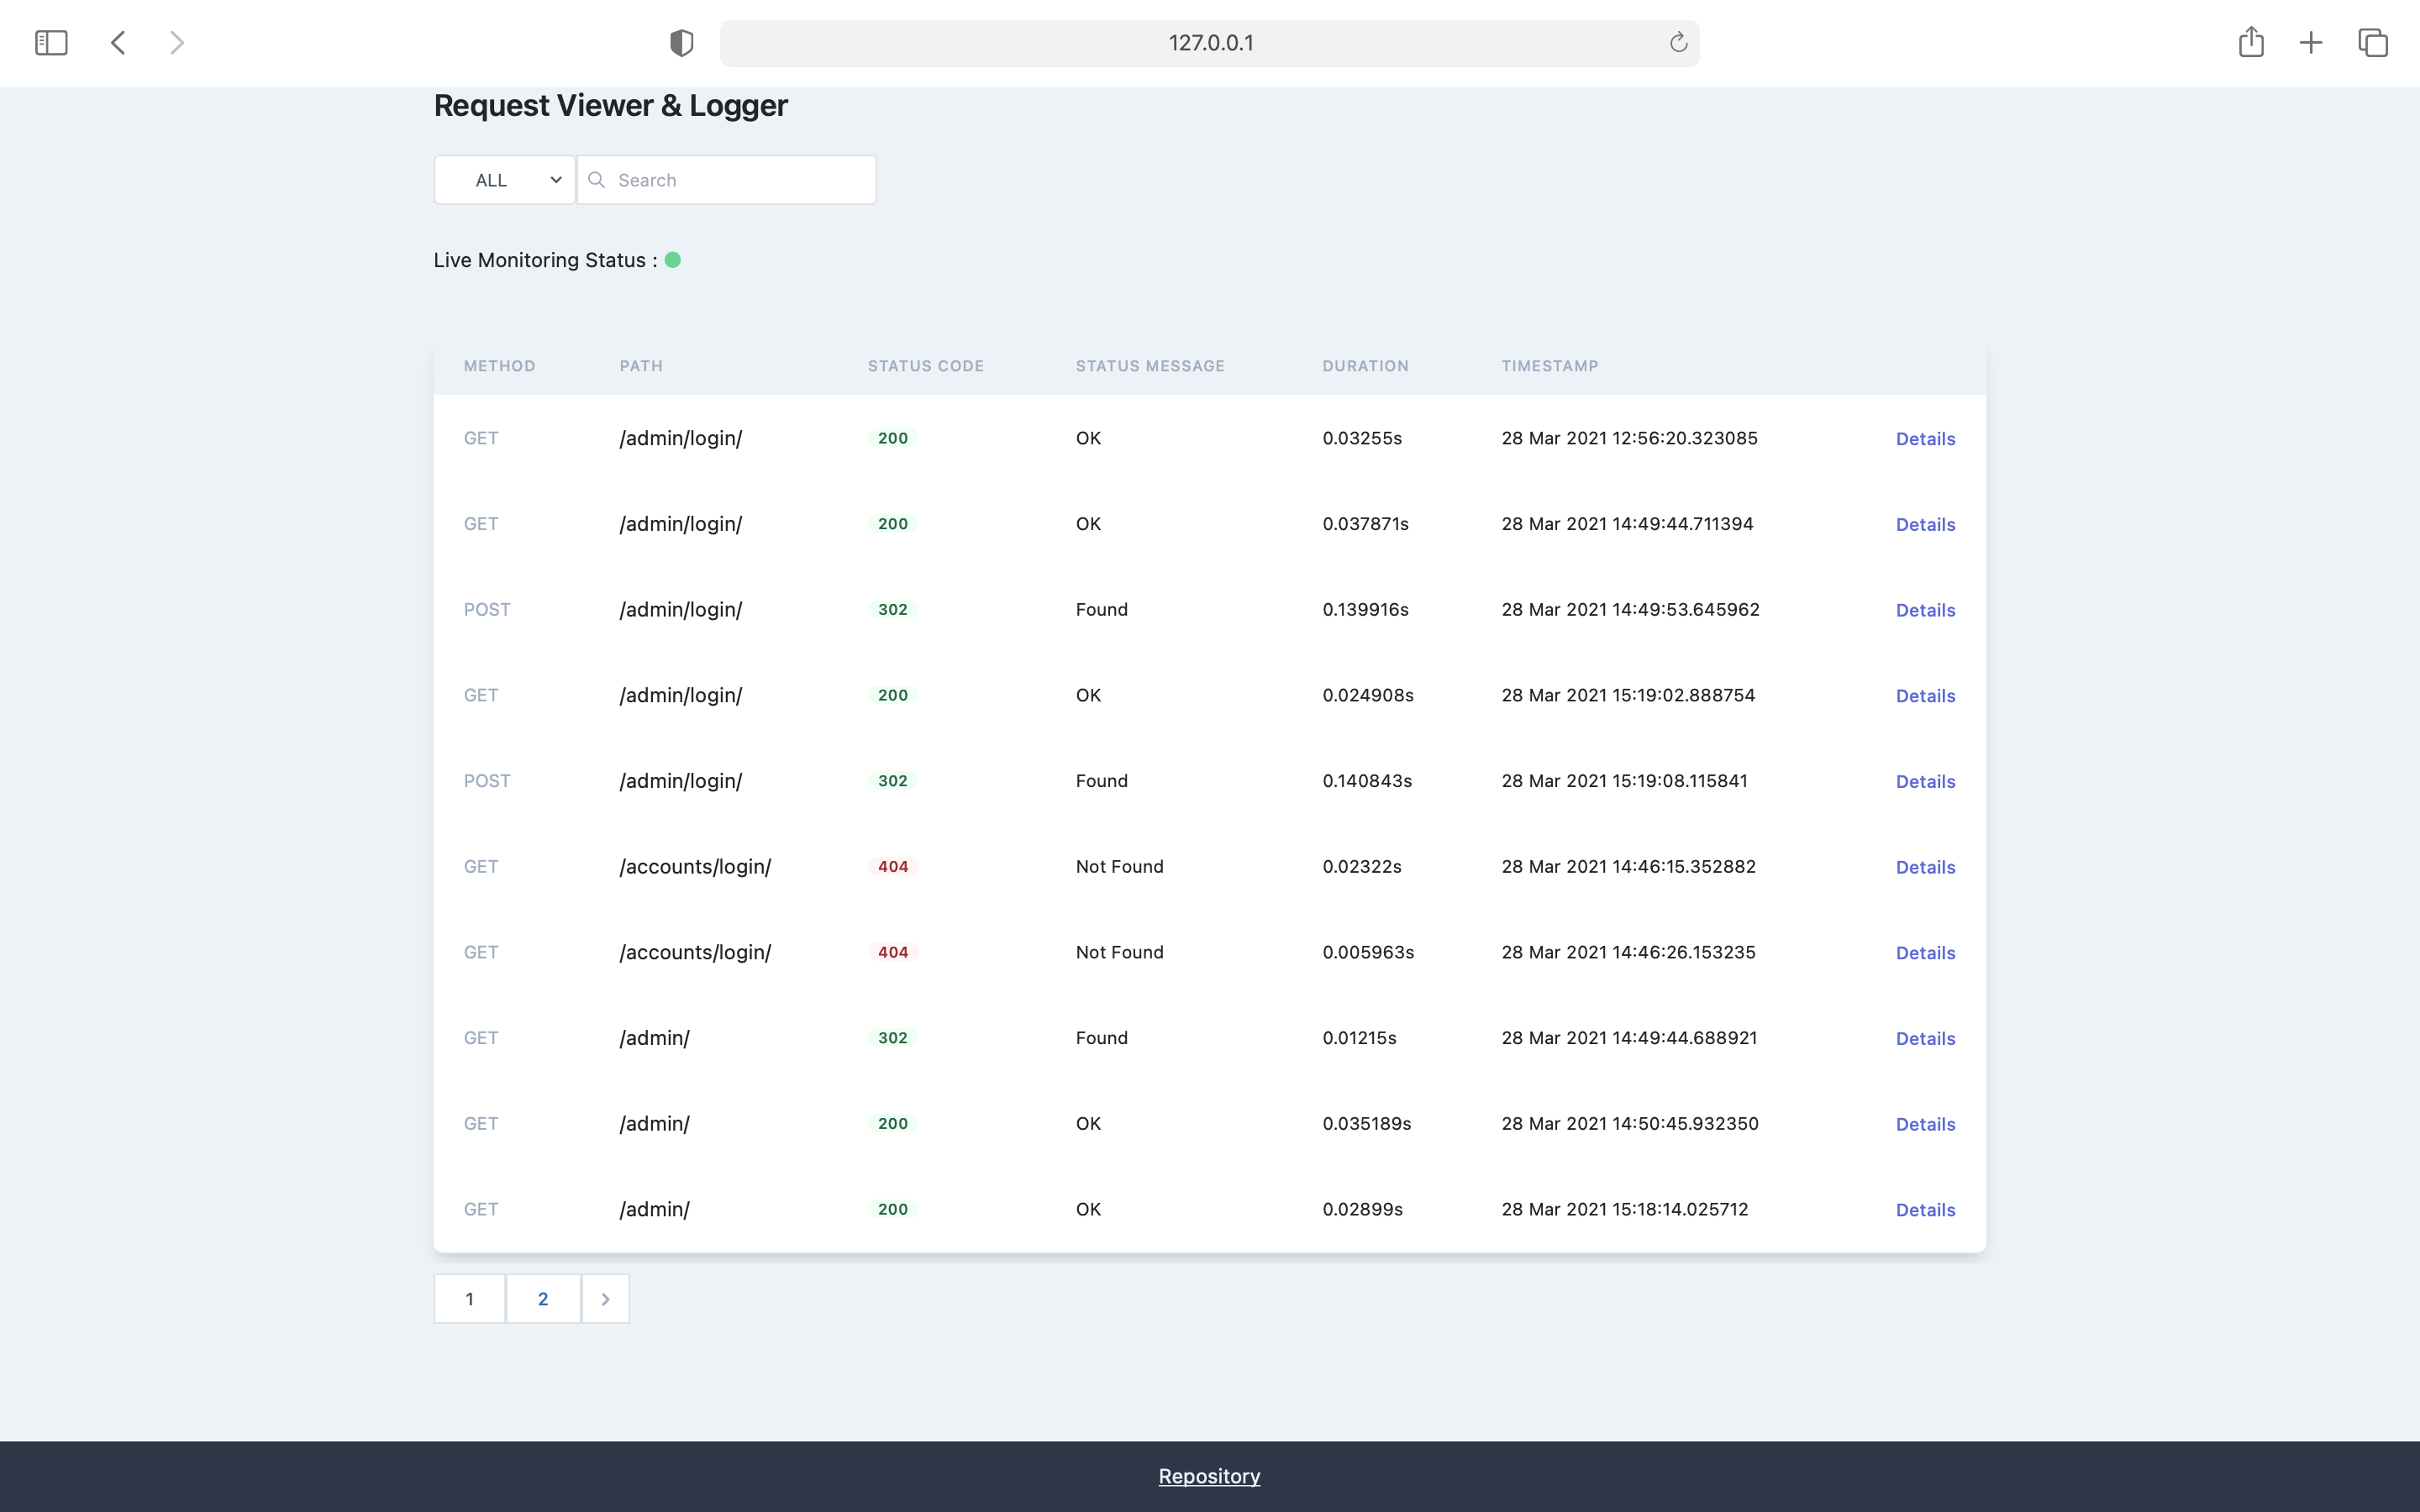Image resolution: width=2420 pixels, height=1512 pixels.
Task: Open Details for the 404 /accounts/login/ request
Action: (1924, 867)
